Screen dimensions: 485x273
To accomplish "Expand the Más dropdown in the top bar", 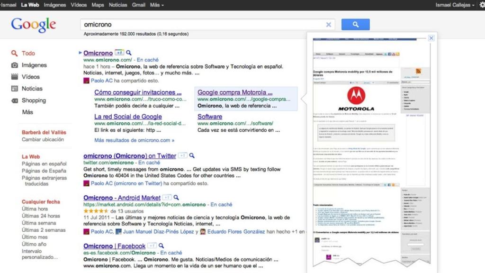I will tap(157, 5).
